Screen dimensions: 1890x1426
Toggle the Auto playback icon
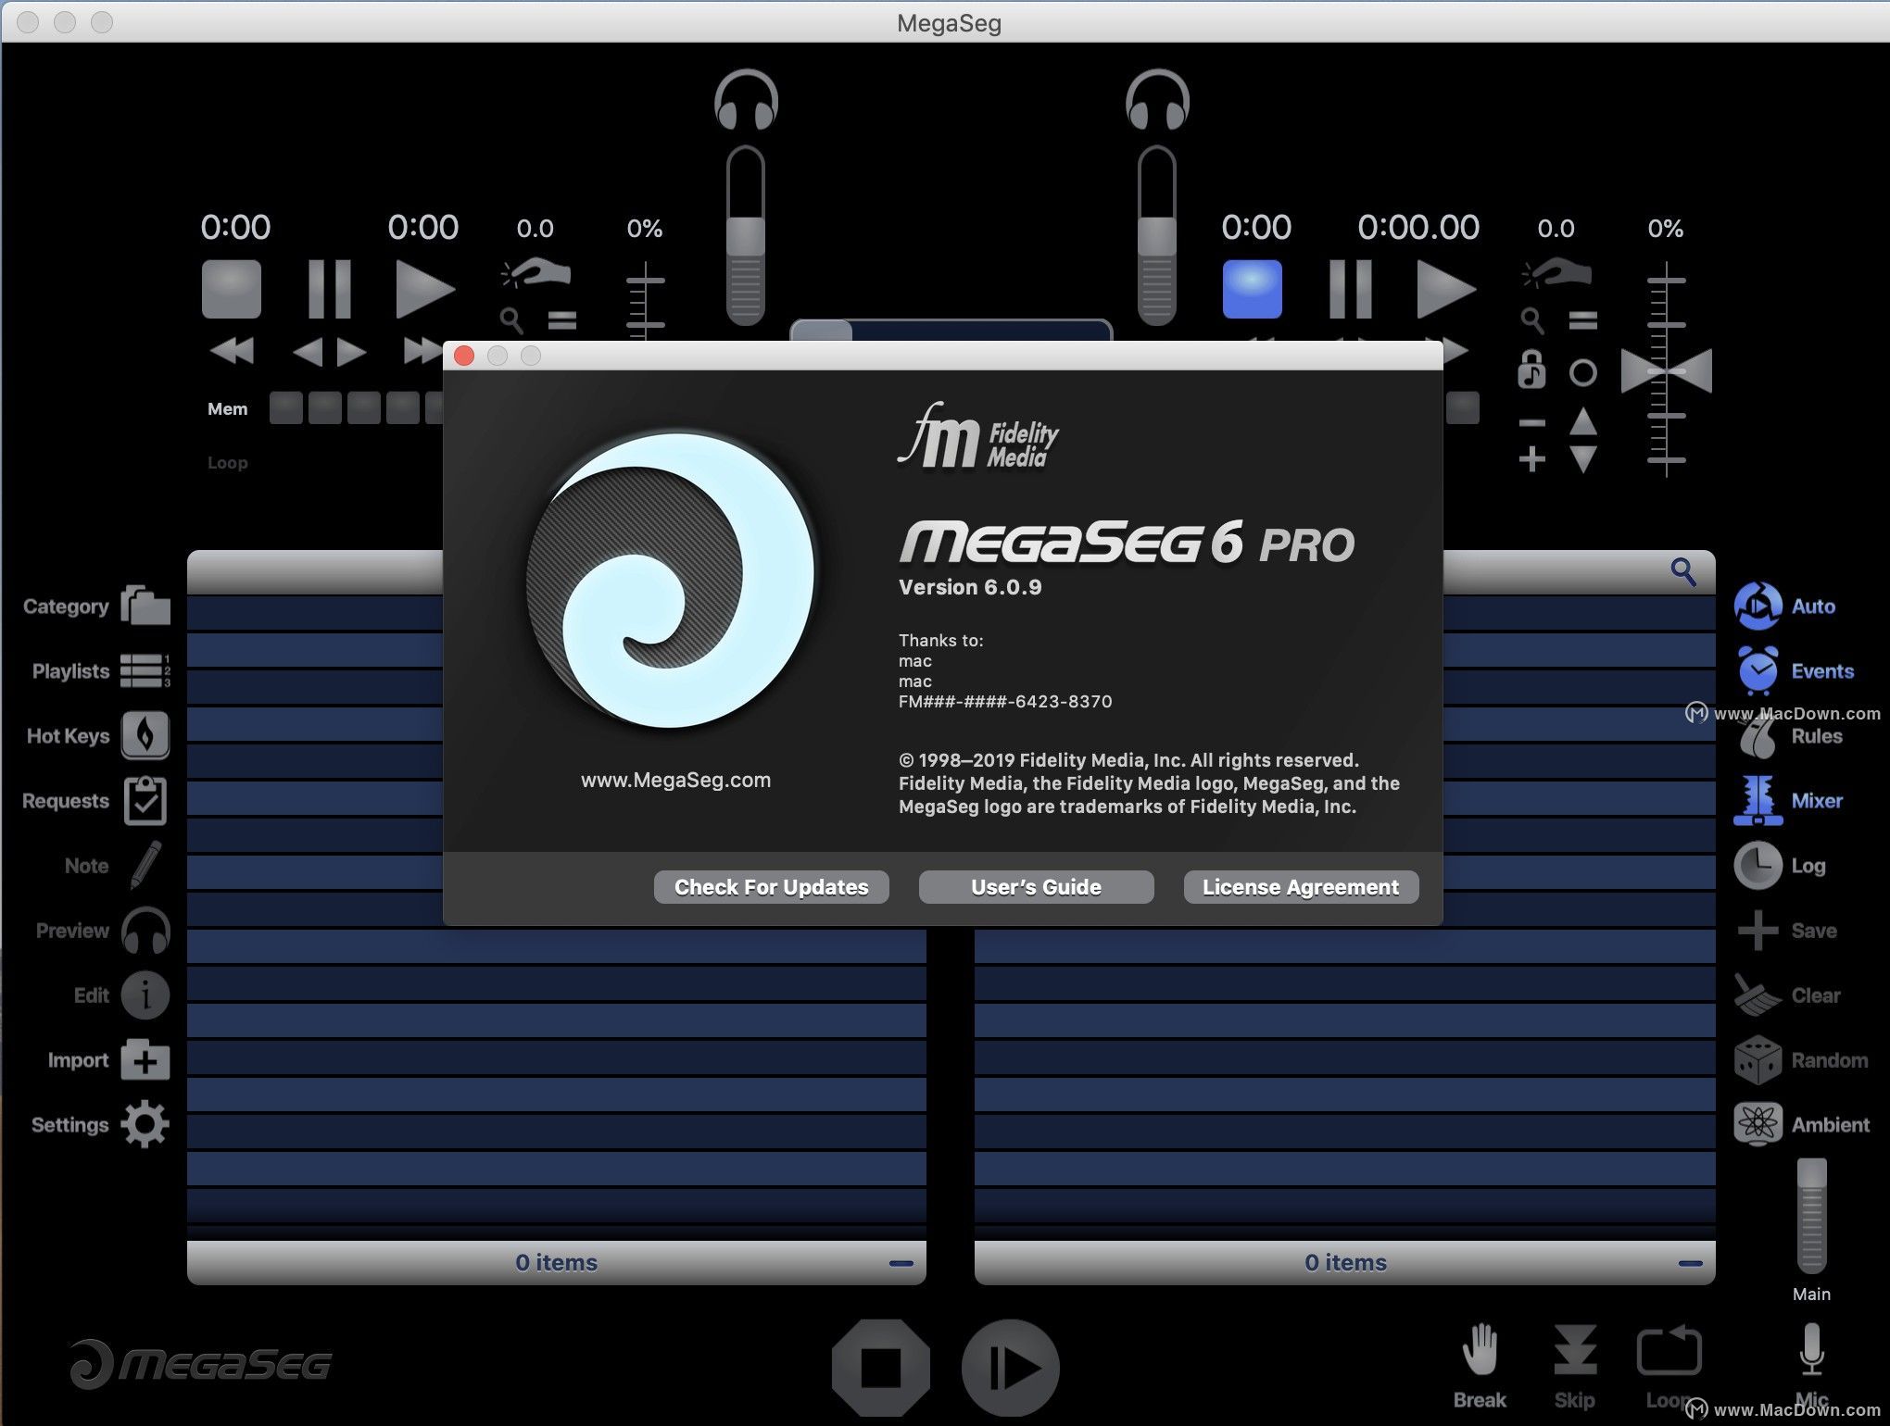[1758, 606]
